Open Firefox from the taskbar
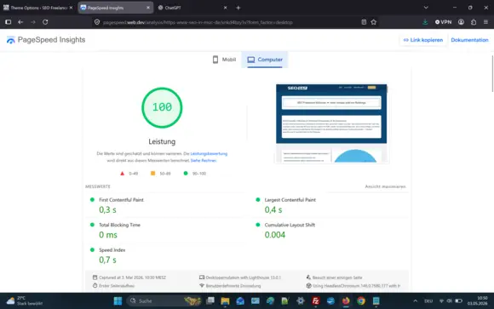Image resolution: width=494 pixels, height=309 pixels. 346,301
